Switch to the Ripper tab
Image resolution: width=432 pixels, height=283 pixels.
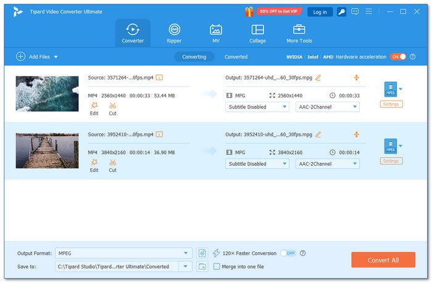tap(174, 33)
